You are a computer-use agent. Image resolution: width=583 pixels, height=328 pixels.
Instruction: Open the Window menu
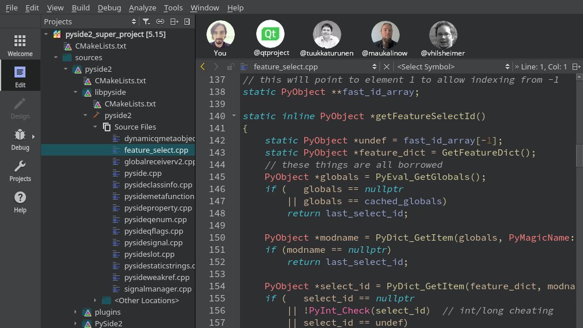tap(205, 8)
